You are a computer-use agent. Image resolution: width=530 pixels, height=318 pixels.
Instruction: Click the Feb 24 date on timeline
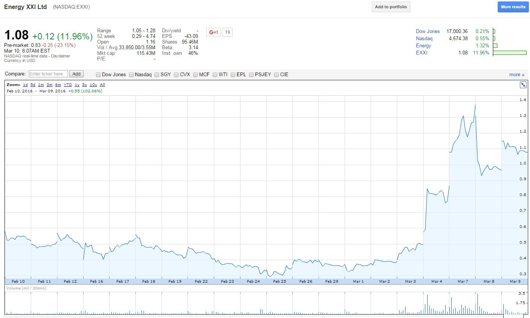click(253, 281)
